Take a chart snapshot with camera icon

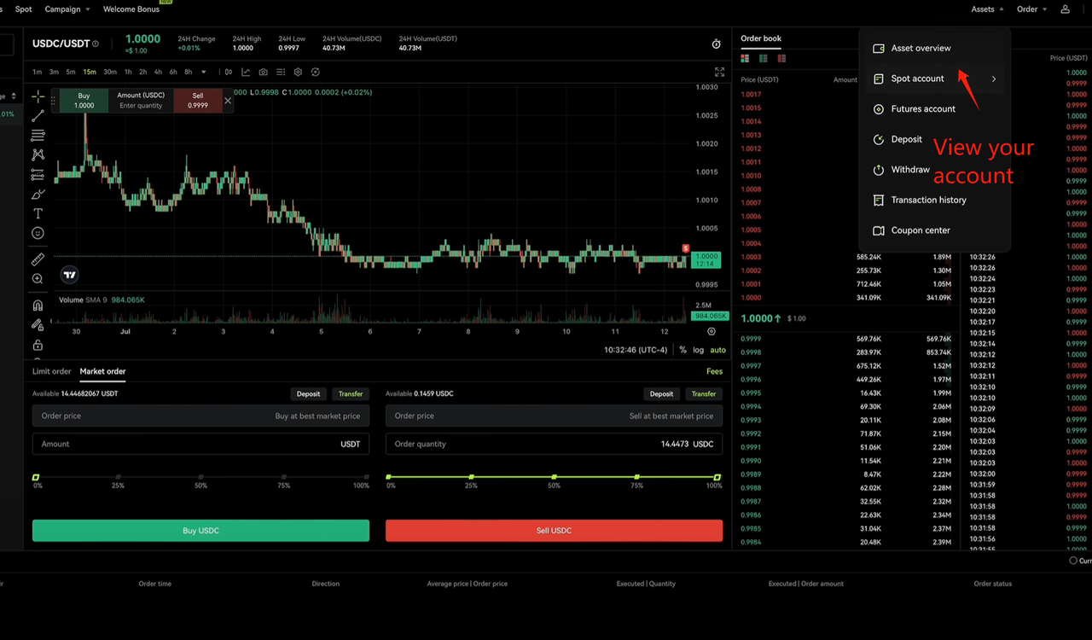(x=263, y=73)
